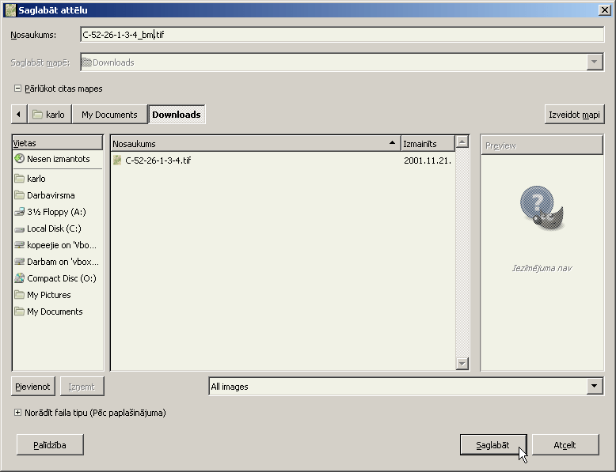The image size is (616, 472).
Task: Click the file list scrollbar down arrow
Action: [x=462, y=364]
